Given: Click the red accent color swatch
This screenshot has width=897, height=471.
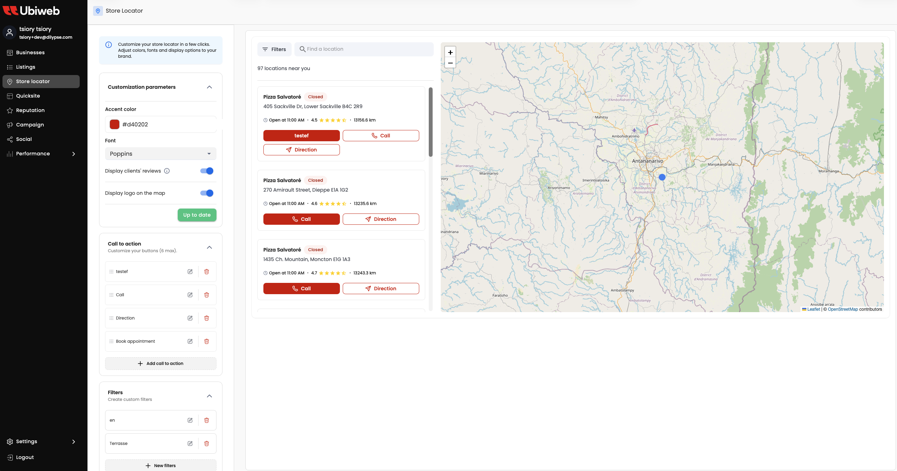Looking at the screenshot, I should [115, 124].
